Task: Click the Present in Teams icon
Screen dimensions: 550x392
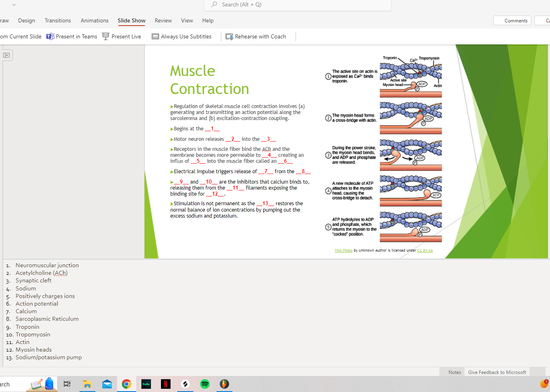Action: pyautogui.click(x=50, y=36)
